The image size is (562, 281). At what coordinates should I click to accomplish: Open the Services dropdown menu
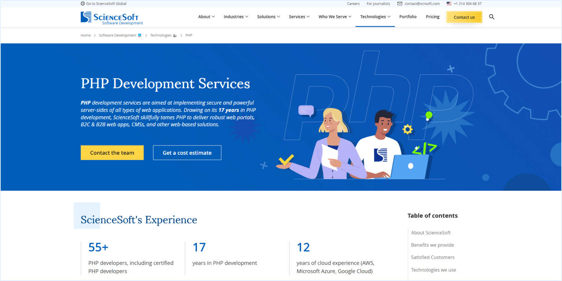click(299, 17)
